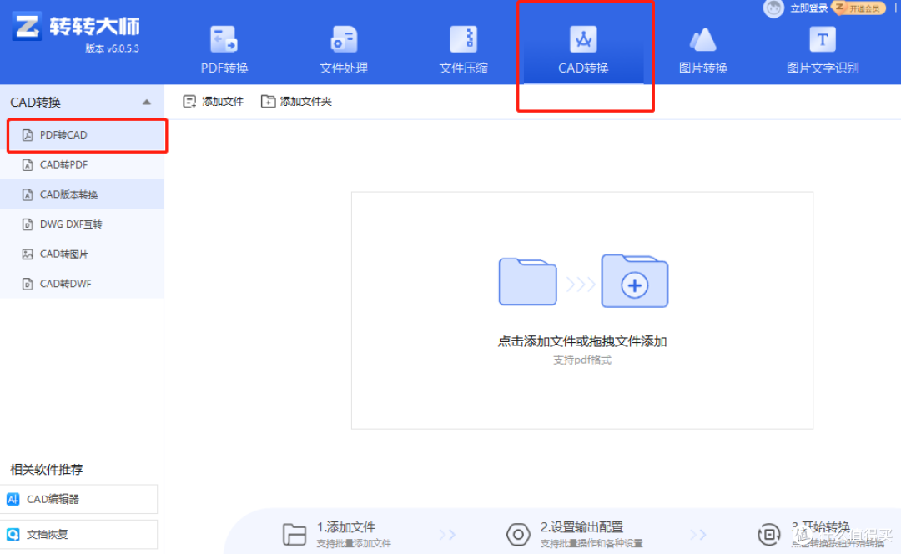Choose CAD版本转换 in the sidebar
Viewport: 901px width, 554px height.
pyautogui.click(x=82, y=195)
